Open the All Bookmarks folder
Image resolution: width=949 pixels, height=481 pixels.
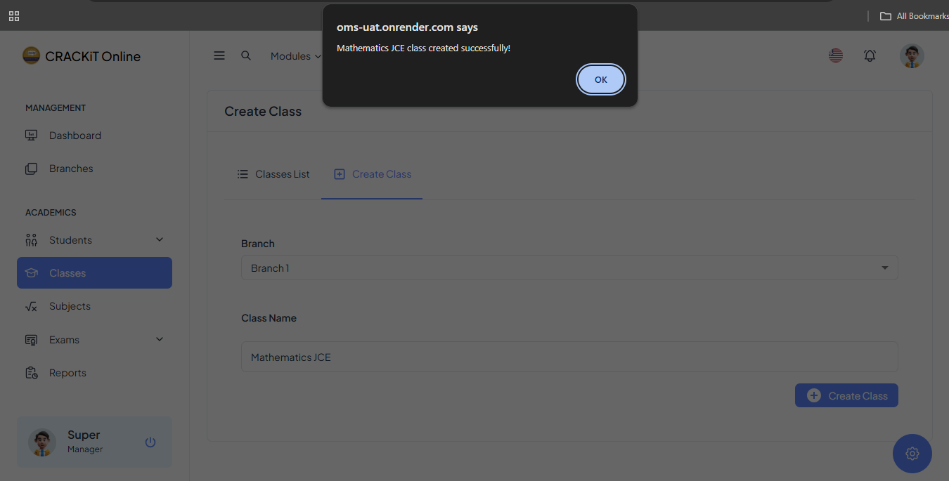click(914, 16)
